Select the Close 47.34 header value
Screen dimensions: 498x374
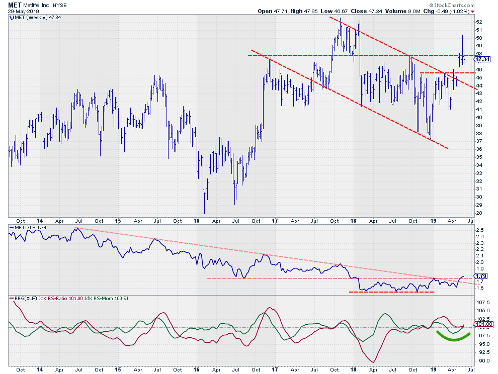pos(367,11)
